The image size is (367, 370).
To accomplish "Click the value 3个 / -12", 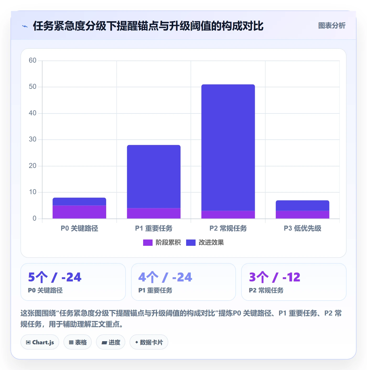I will [x=275, y=277].
